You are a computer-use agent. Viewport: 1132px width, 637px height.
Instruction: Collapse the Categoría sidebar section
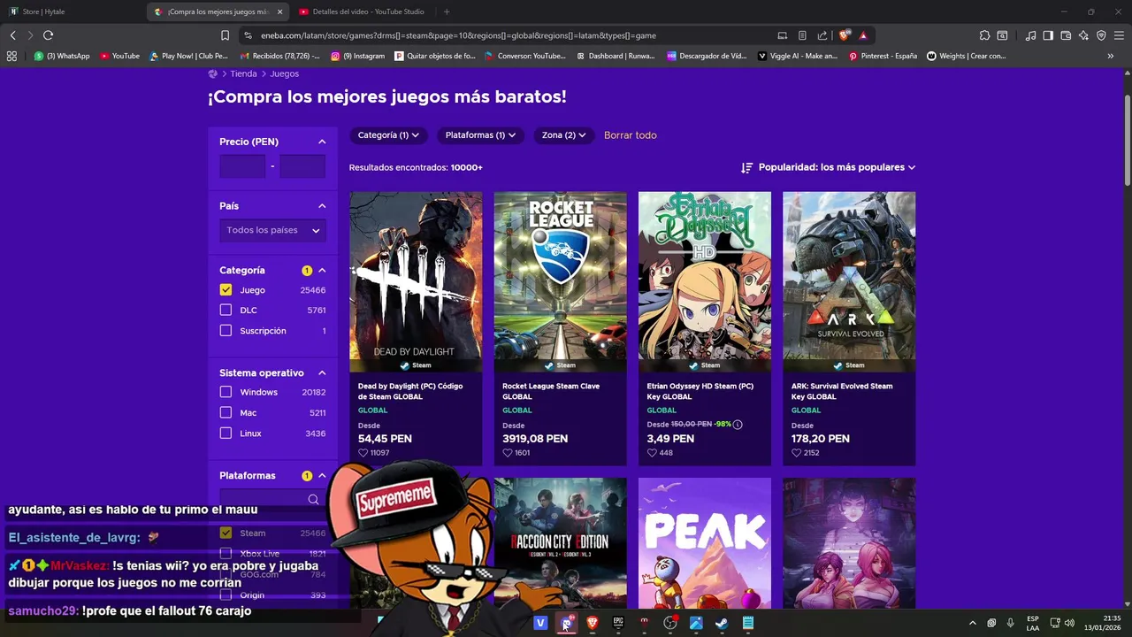click(x=322, y=271)
